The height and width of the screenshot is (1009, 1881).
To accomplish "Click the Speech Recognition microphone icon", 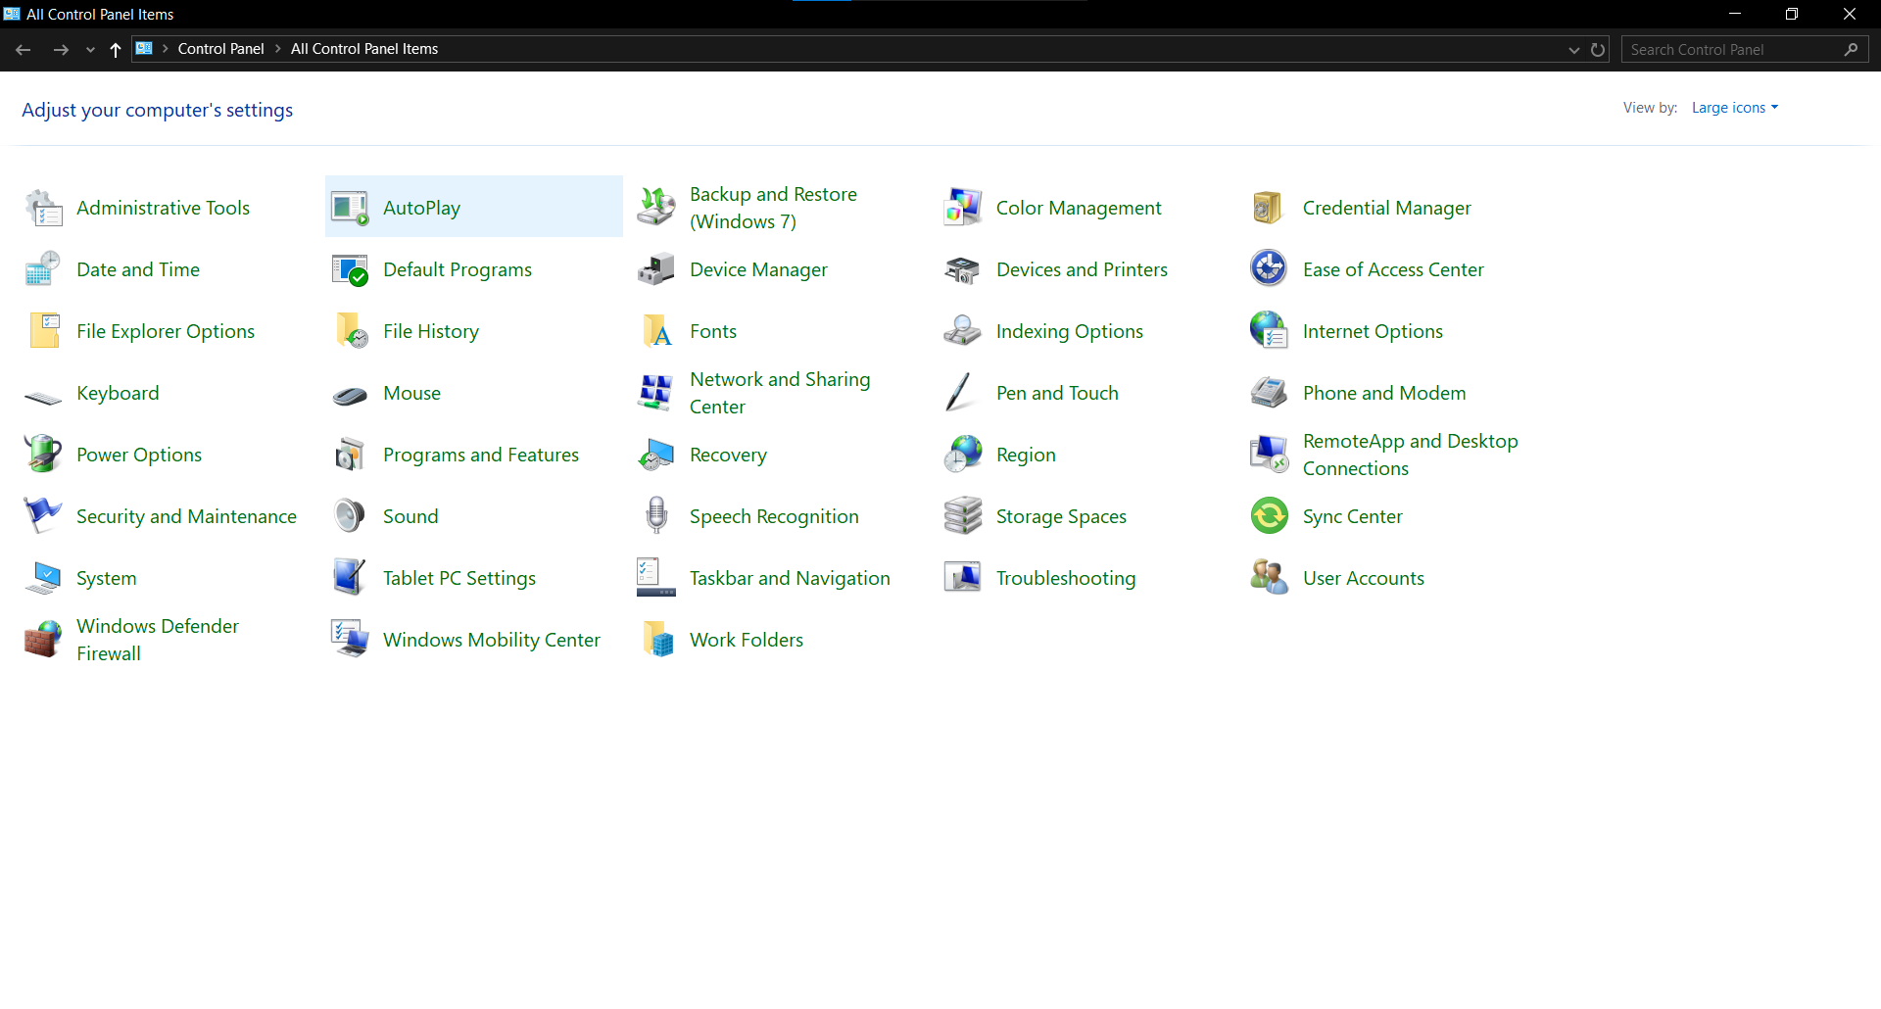I will [656, 516].
